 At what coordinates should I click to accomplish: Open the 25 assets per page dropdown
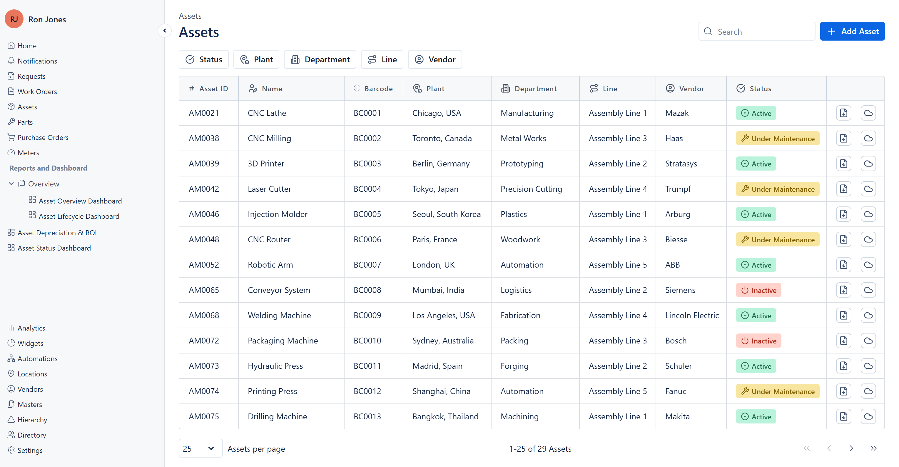(x=201, y=448)
